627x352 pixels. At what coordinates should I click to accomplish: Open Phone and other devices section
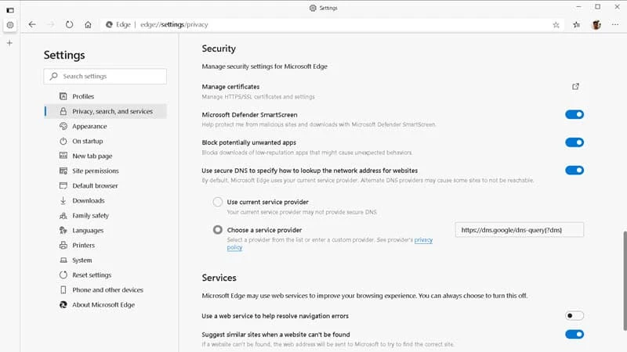[106, 289]
